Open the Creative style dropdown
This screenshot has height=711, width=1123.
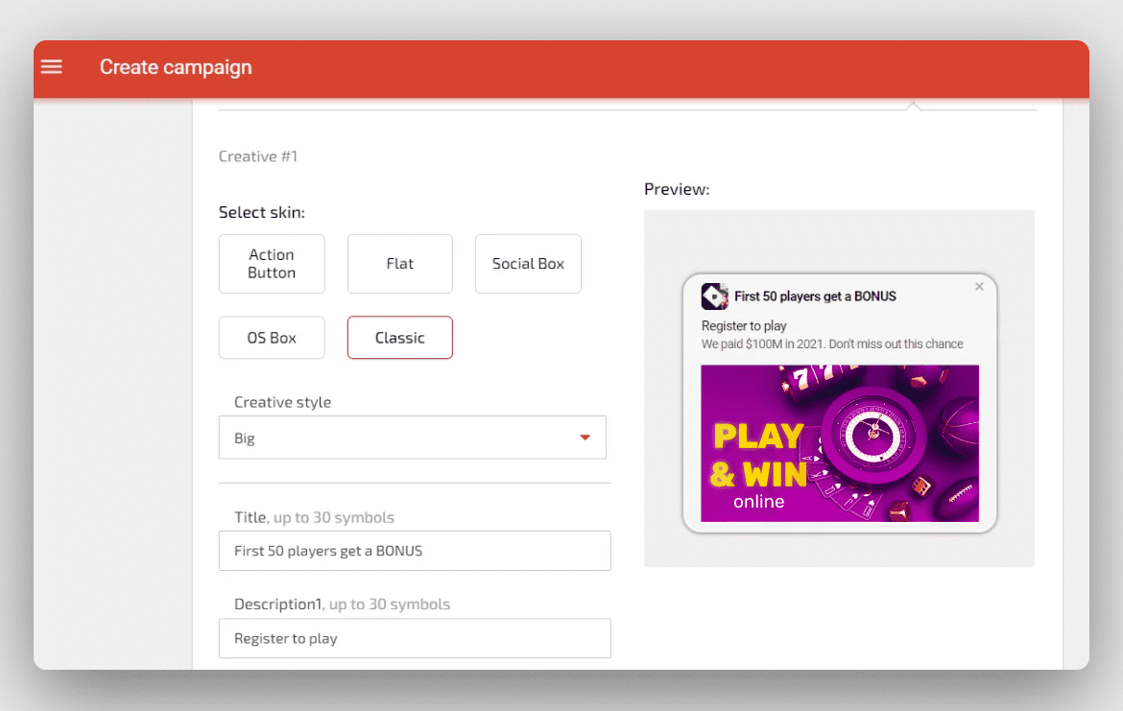pyautogui.click(x=413, y=438)
